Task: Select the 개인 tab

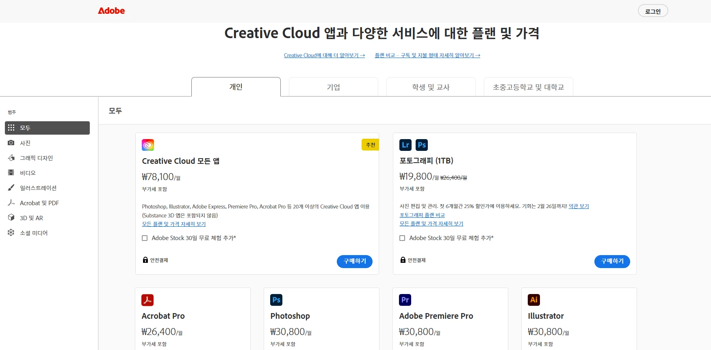Action: click(236, 87)
